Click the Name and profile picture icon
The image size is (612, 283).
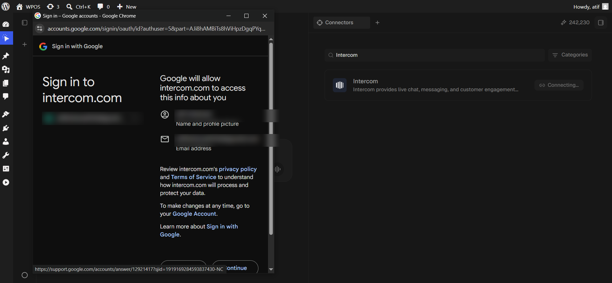pos(165,115)
